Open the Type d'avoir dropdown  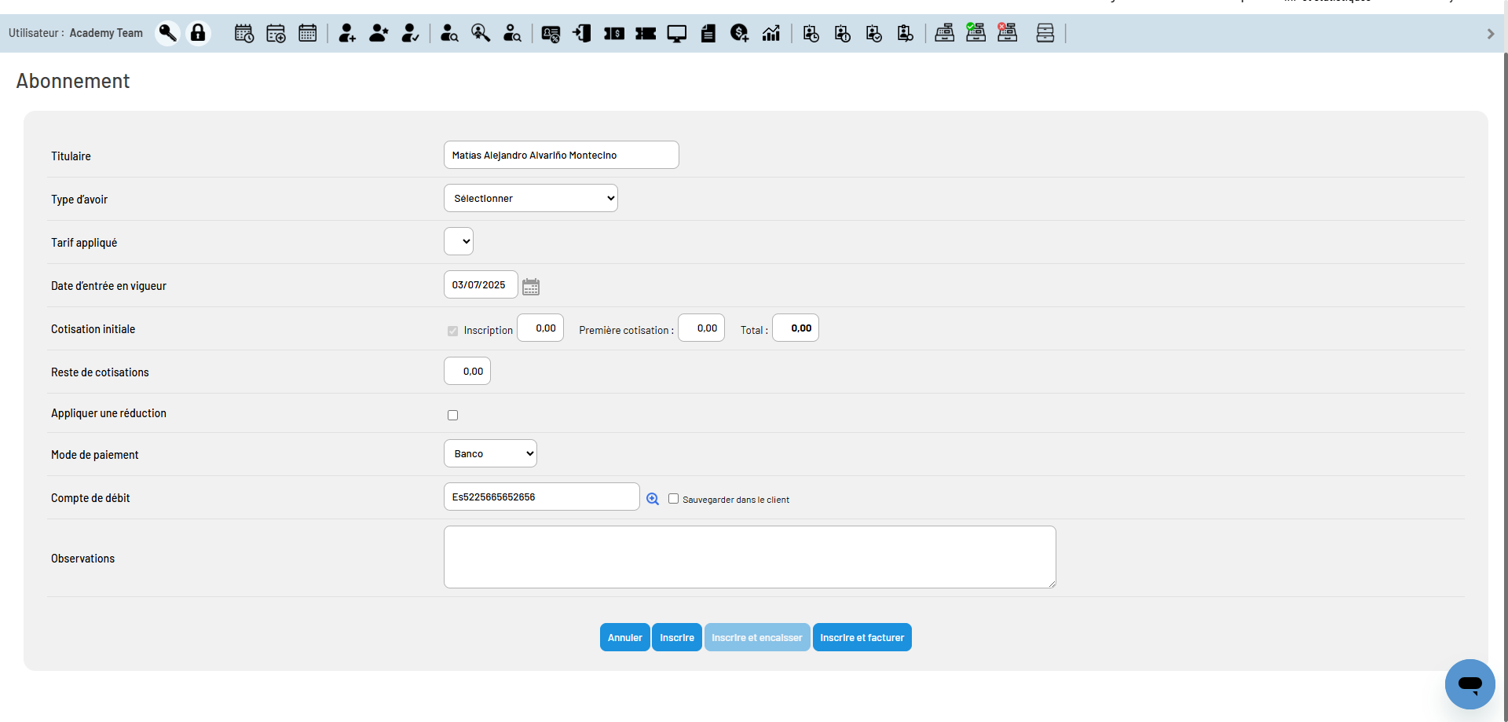[531, 198]
